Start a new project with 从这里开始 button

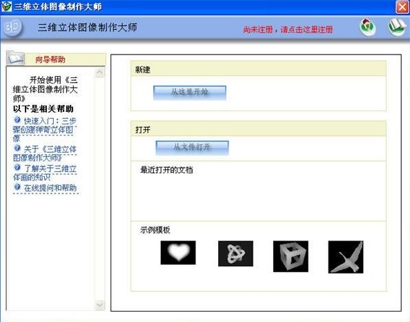pyautogui.click(x=190, y=93)
